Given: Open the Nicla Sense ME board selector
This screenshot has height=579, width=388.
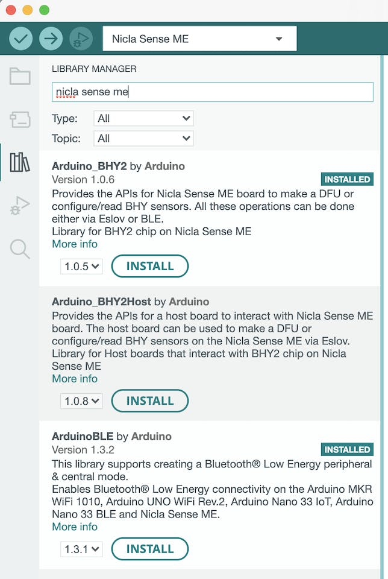Looking at the screenshot, I should [x=199, y=39].
